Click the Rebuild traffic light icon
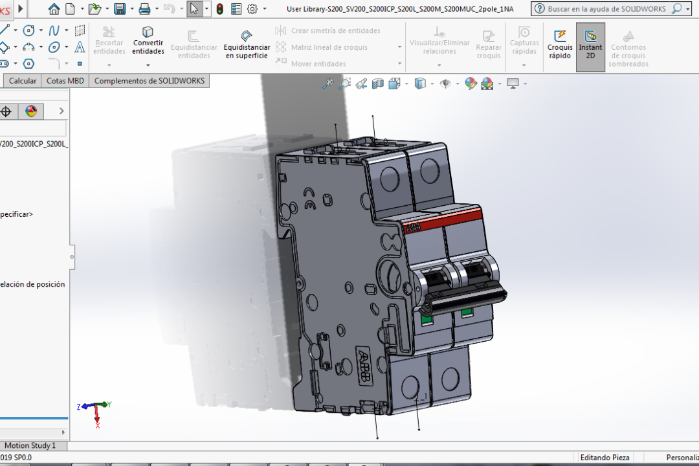The width and height of the screenshot is (699, 466). pos(220,8)
